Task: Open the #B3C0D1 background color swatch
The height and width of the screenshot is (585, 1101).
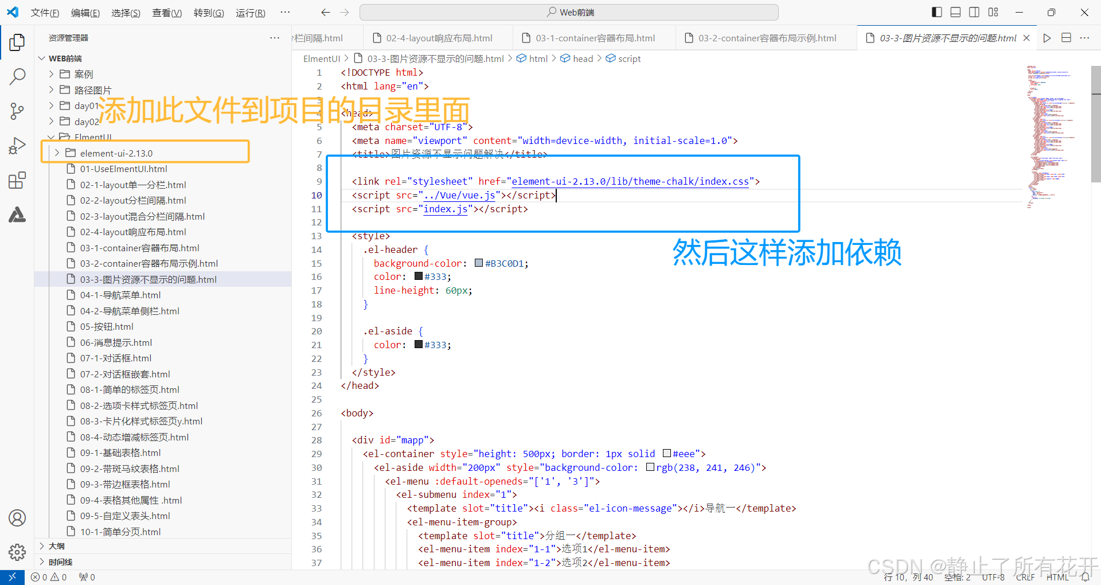Action: point(479,263)
